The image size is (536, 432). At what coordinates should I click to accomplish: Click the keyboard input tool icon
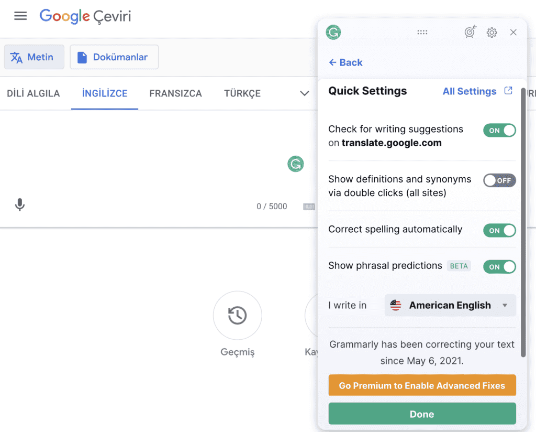[x=309, y=207]
